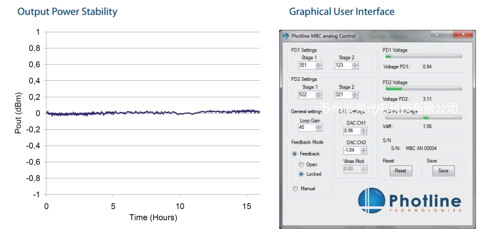Click PD1 Stage 1 spinner arrows
This screenshot has height=240, width=489.
318,65
